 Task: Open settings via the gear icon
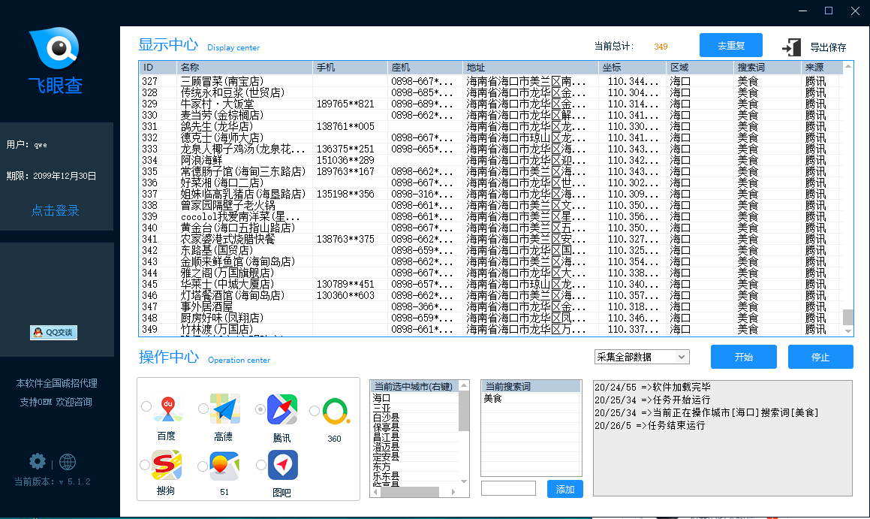click(x=38, y=461)
